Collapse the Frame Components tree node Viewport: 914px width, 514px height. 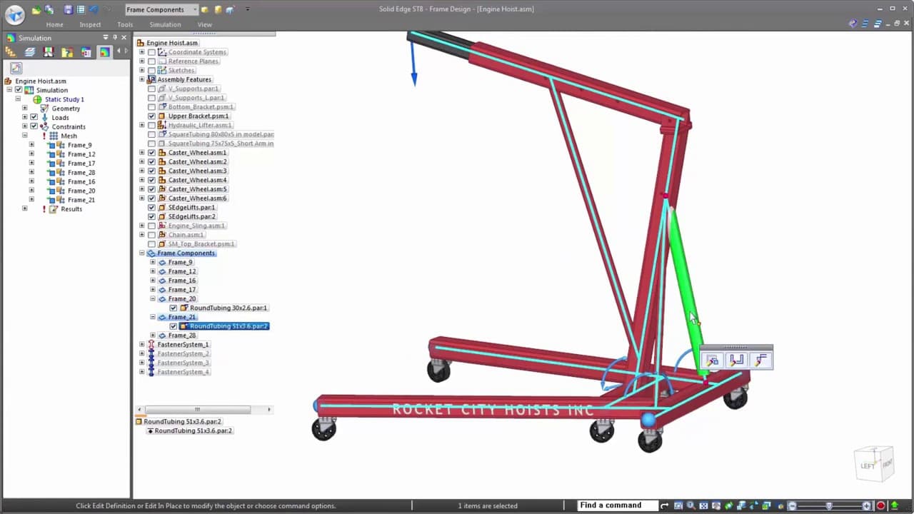[141, 253]
